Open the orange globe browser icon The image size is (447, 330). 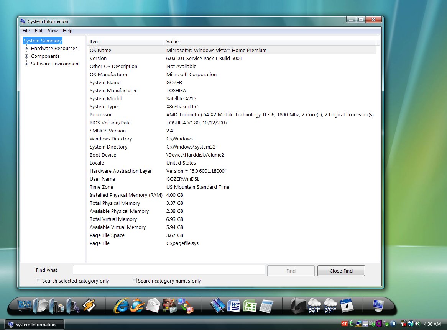pyautogui.click(x=137, y=306)
